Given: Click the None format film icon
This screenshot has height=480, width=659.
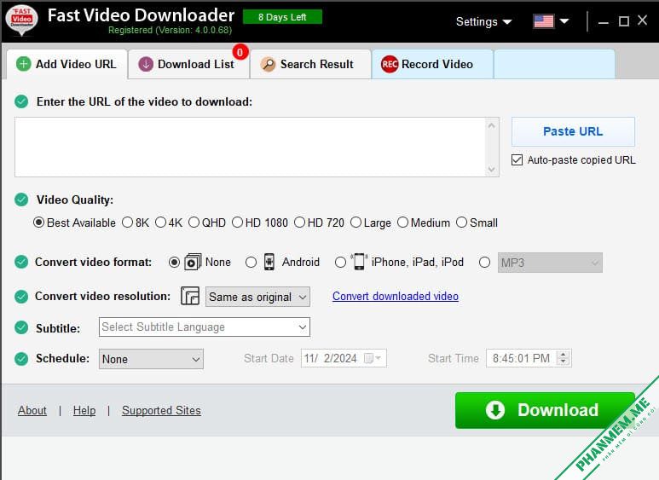Looking at the screenshot, I should click(x=193, y=262).
